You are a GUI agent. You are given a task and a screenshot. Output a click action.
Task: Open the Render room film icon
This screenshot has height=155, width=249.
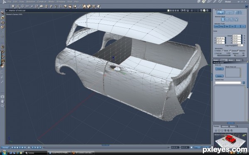[220, 1]
